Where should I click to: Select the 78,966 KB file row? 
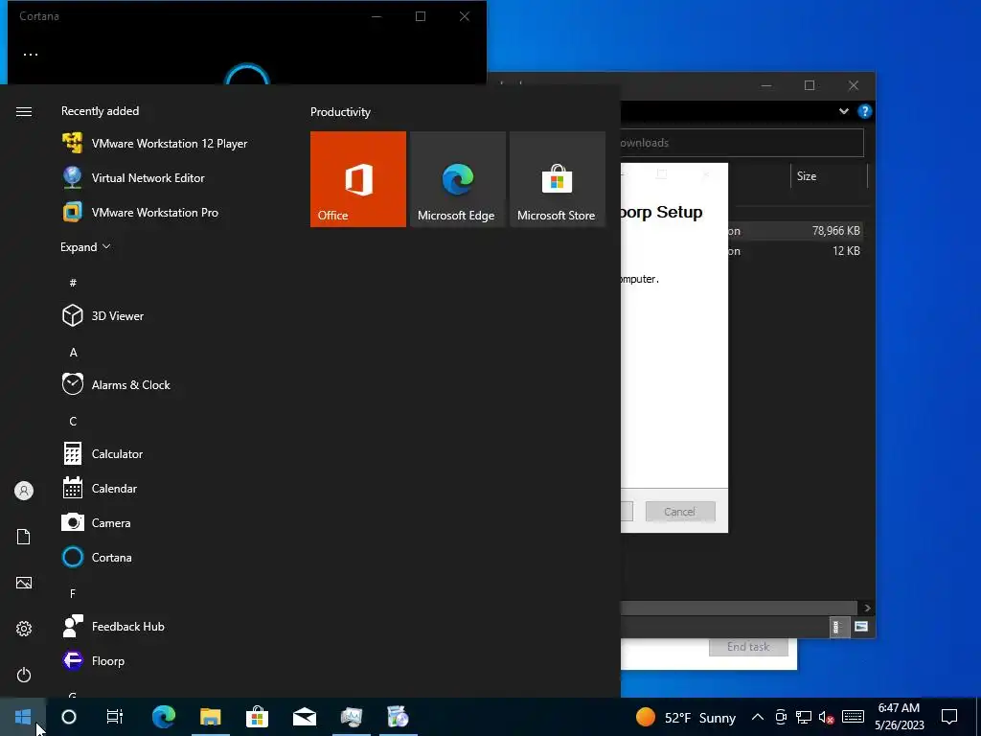tap(796, 230)
